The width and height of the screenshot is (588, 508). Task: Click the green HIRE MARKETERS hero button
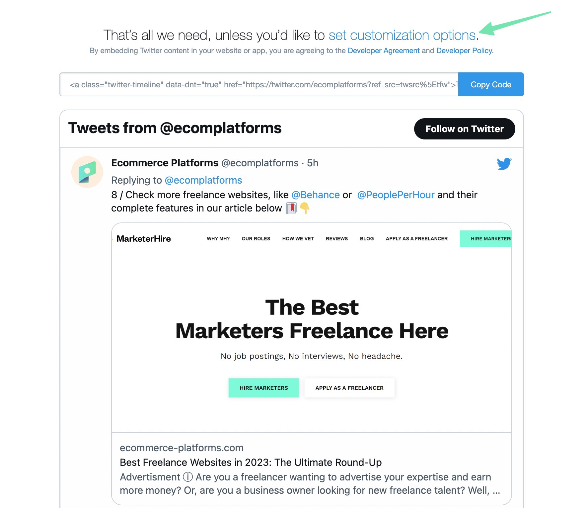[263, 388]
